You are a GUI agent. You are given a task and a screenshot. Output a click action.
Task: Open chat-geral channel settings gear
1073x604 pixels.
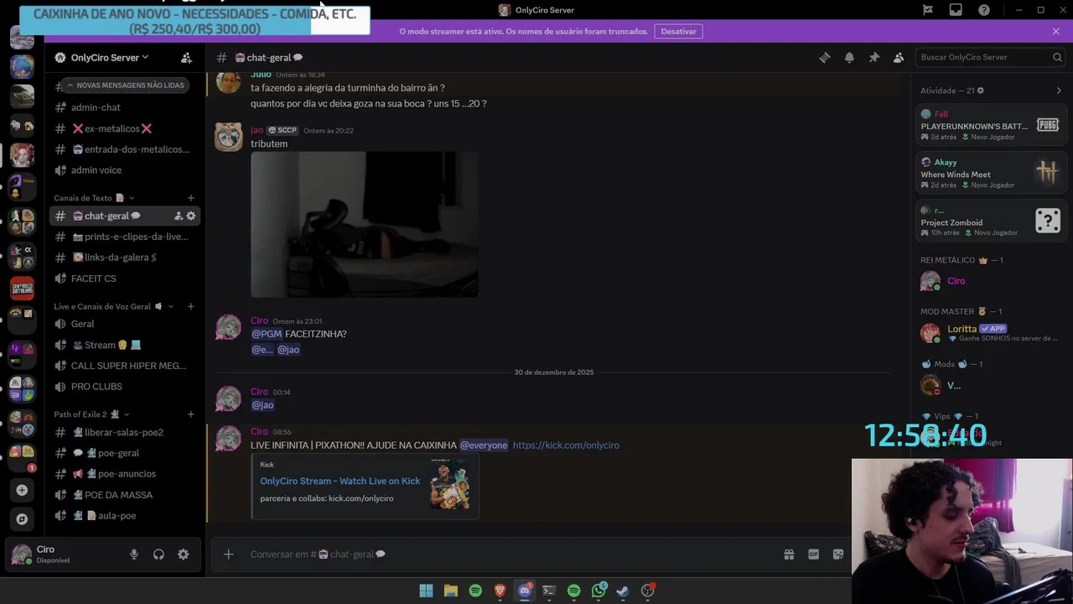[x=191, y=216]
